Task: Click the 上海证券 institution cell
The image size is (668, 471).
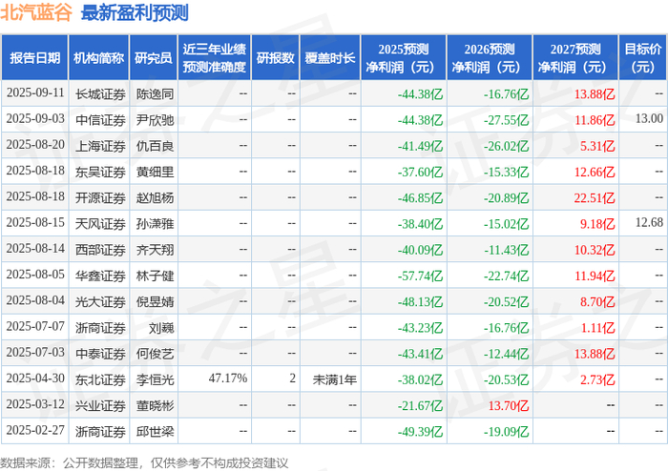Action: 100,146
